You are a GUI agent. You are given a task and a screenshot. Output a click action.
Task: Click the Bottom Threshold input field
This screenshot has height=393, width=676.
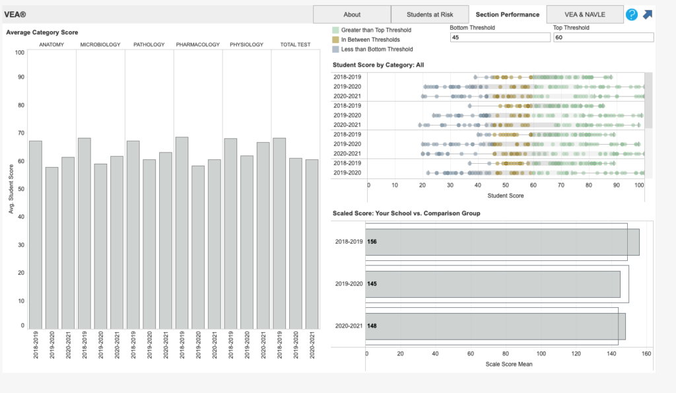[499, 38]
